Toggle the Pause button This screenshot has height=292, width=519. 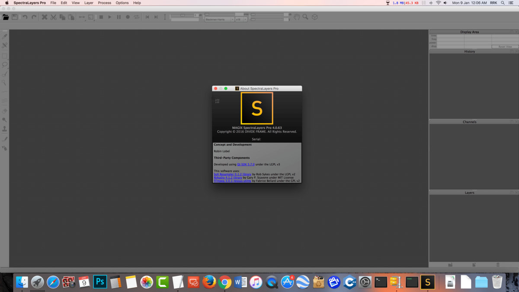(x=119, y=17)
